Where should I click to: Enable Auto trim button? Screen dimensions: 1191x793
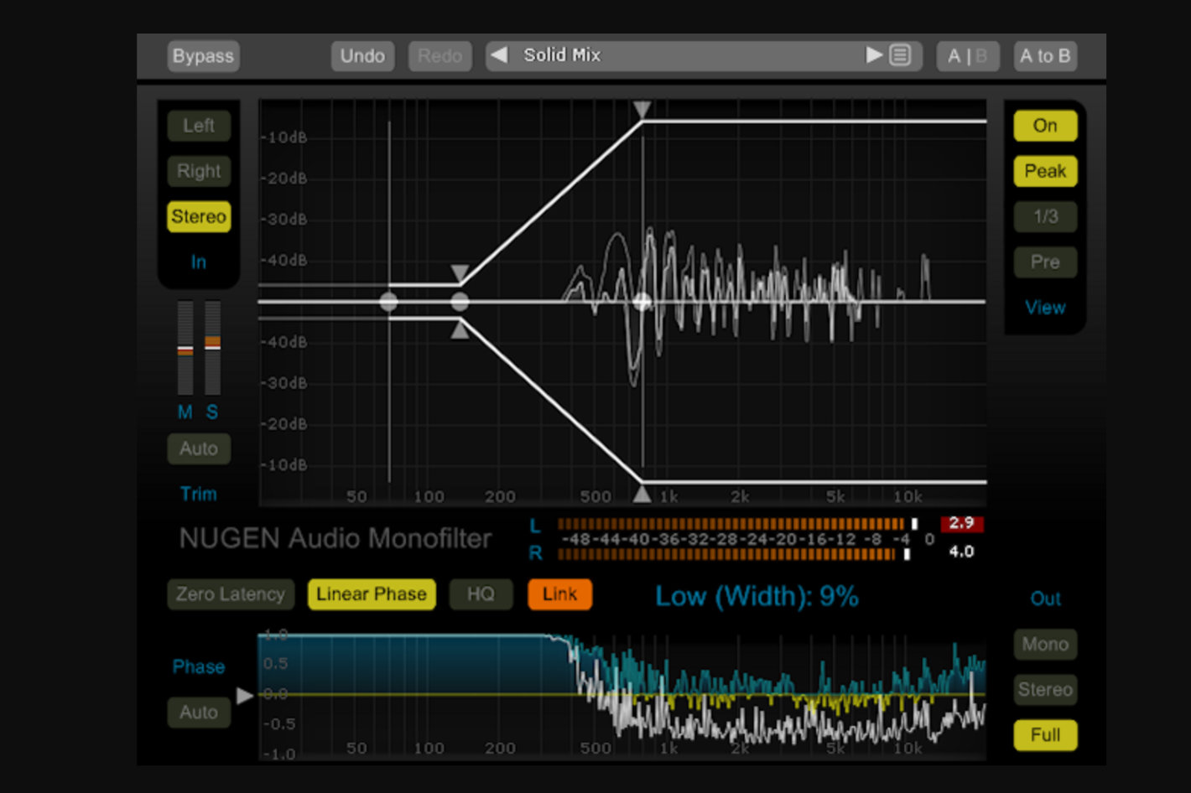(199, 448)
